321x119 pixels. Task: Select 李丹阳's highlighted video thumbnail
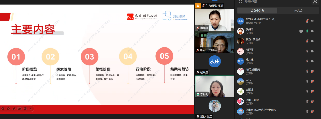point(215,86)
